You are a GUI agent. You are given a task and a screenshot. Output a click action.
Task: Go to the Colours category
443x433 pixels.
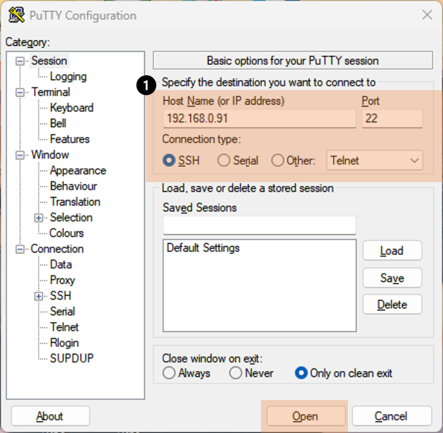[66, 233]
